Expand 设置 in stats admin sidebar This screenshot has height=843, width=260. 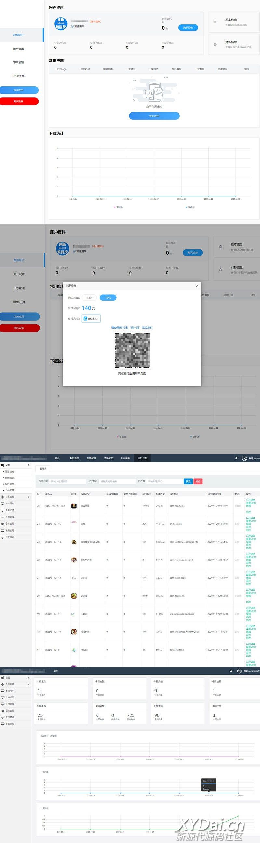[x=16, y=678]
